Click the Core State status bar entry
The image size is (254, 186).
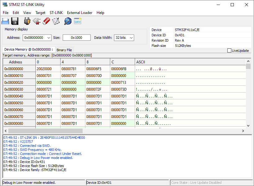[x=211, y=183]
